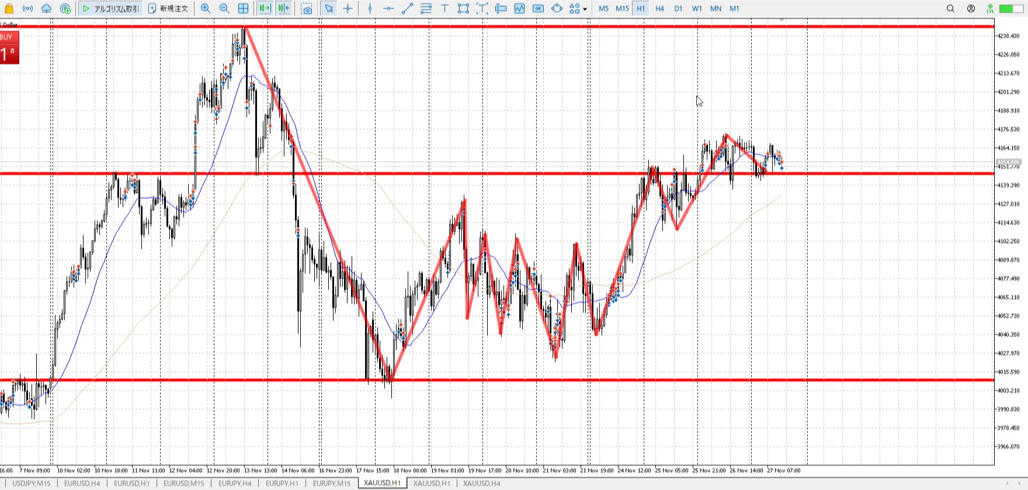
Task: Click the Zoom In magnifier icon
Action: 206,8
